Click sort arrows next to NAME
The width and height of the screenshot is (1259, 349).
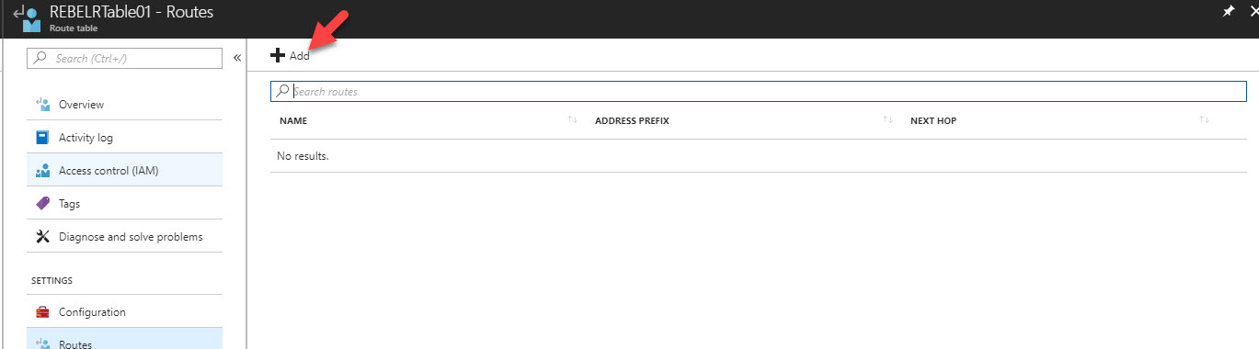pyautogui.click(x=573, y=120)
